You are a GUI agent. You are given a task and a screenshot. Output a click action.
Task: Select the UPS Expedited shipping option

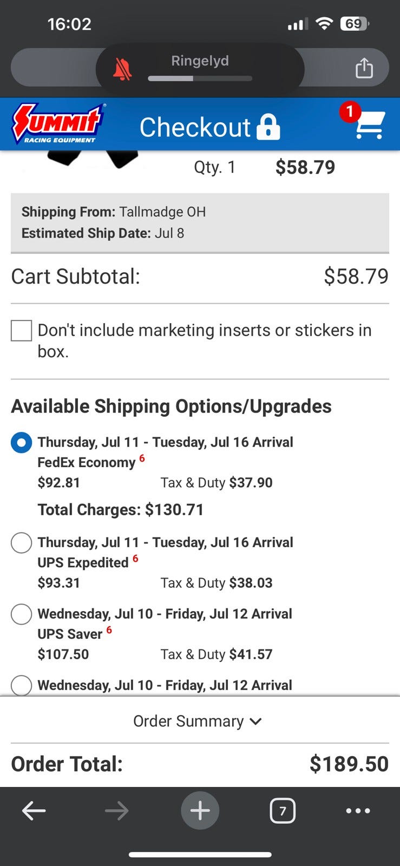coord(22,543)
